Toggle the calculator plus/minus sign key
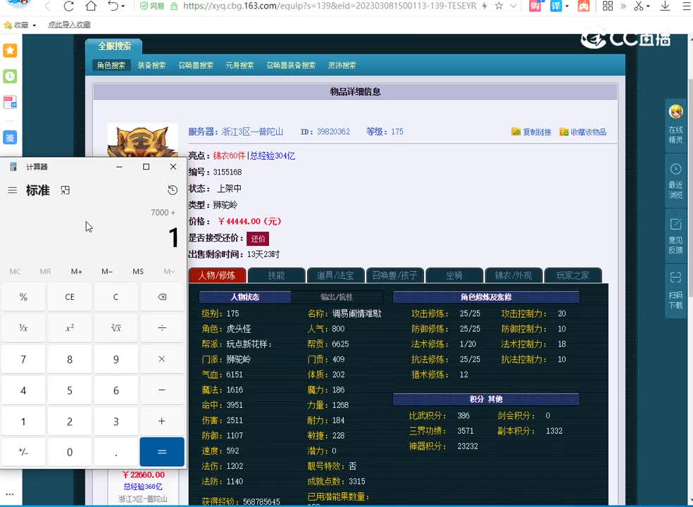693x507 pixels. coord(23,451)
